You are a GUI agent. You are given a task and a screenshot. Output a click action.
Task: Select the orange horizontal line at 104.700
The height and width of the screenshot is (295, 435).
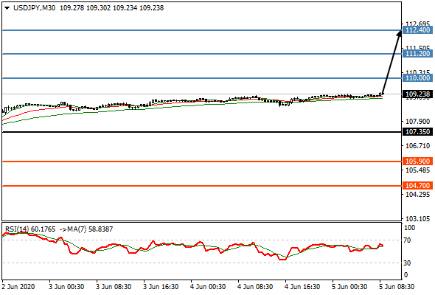click(202, 186)
